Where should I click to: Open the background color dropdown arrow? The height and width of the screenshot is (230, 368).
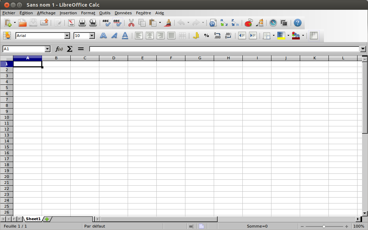point(303,35)
